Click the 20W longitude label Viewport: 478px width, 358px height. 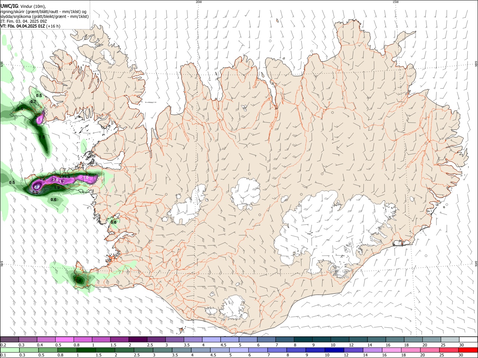tap(199, 2)
